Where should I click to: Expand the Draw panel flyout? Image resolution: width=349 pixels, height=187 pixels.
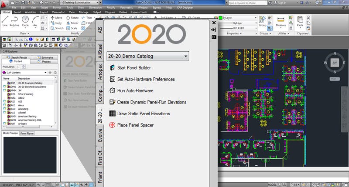[25, 33]
